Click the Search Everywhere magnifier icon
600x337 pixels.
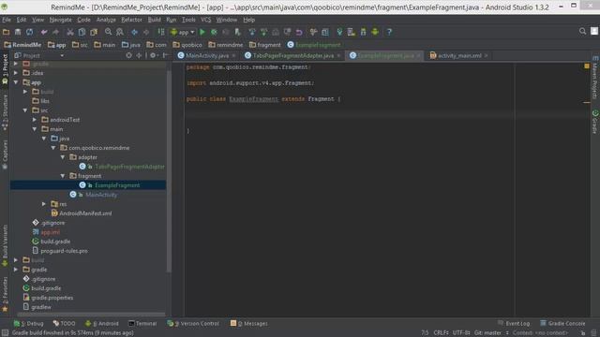click(x=582, y=31)
